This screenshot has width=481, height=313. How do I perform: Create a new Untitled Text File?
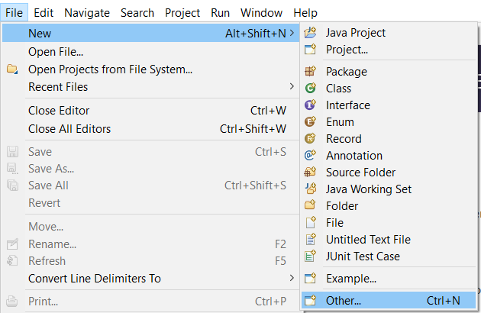point(368,240)
